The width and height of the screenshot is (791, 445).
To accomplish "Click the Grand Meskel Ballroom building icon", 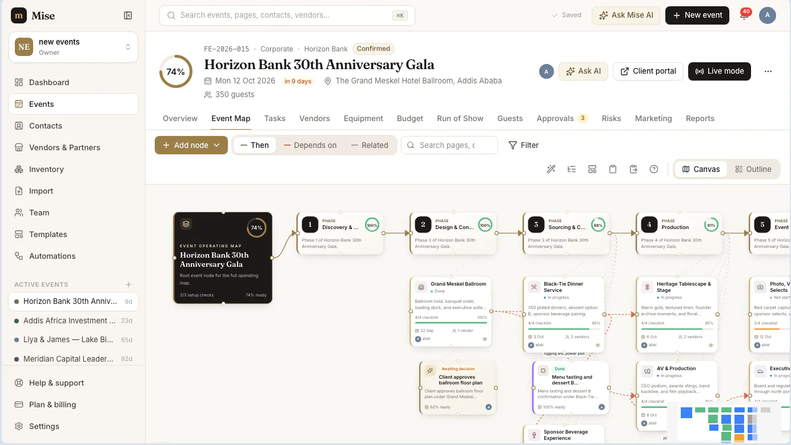I will point(421,287).
